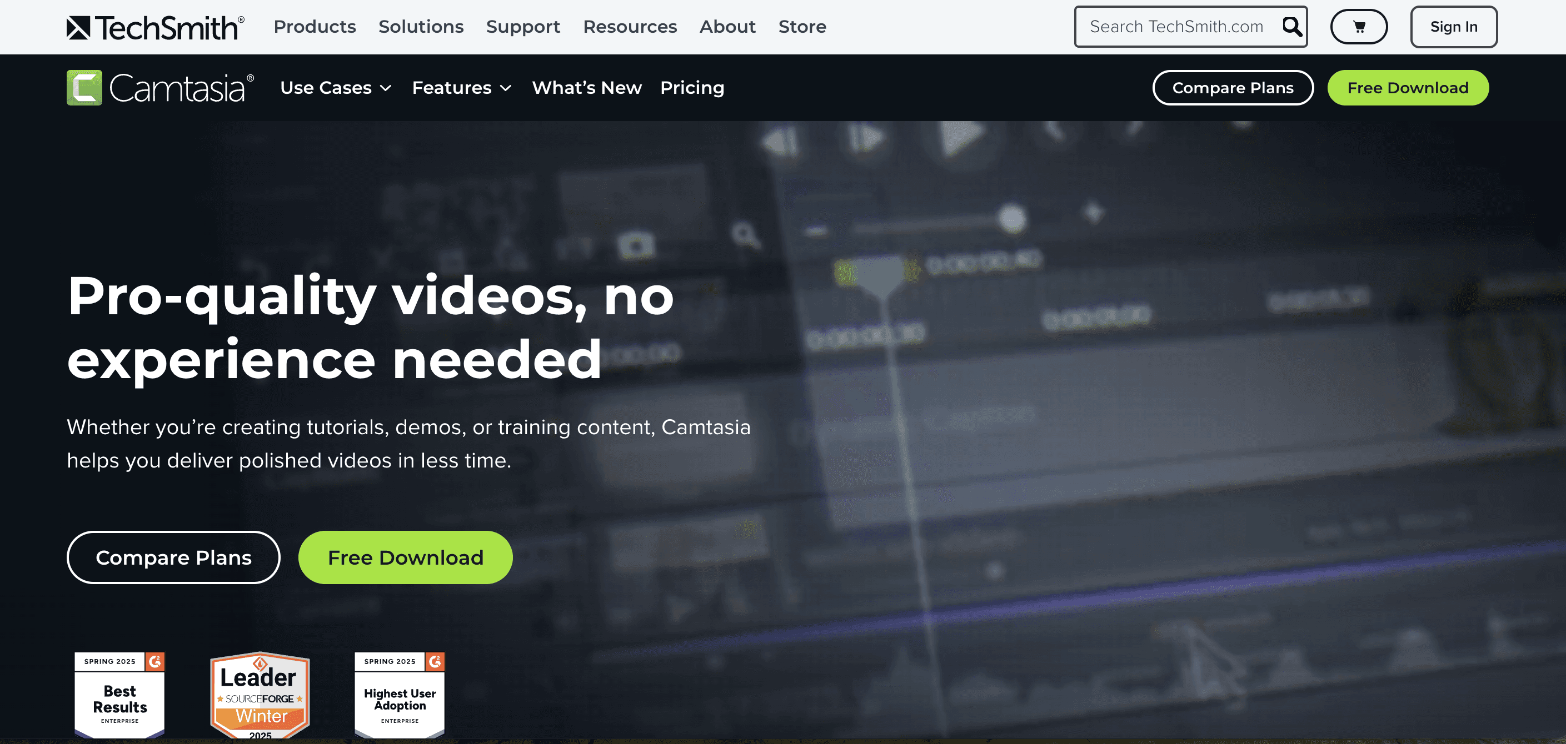The image size is (1566, 744).
Task: Click the "Whether you're creating tutorials" paragraph
Action: coord(408,444)
